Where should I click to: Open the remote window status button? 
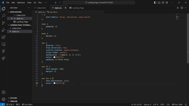click(2, 105)
